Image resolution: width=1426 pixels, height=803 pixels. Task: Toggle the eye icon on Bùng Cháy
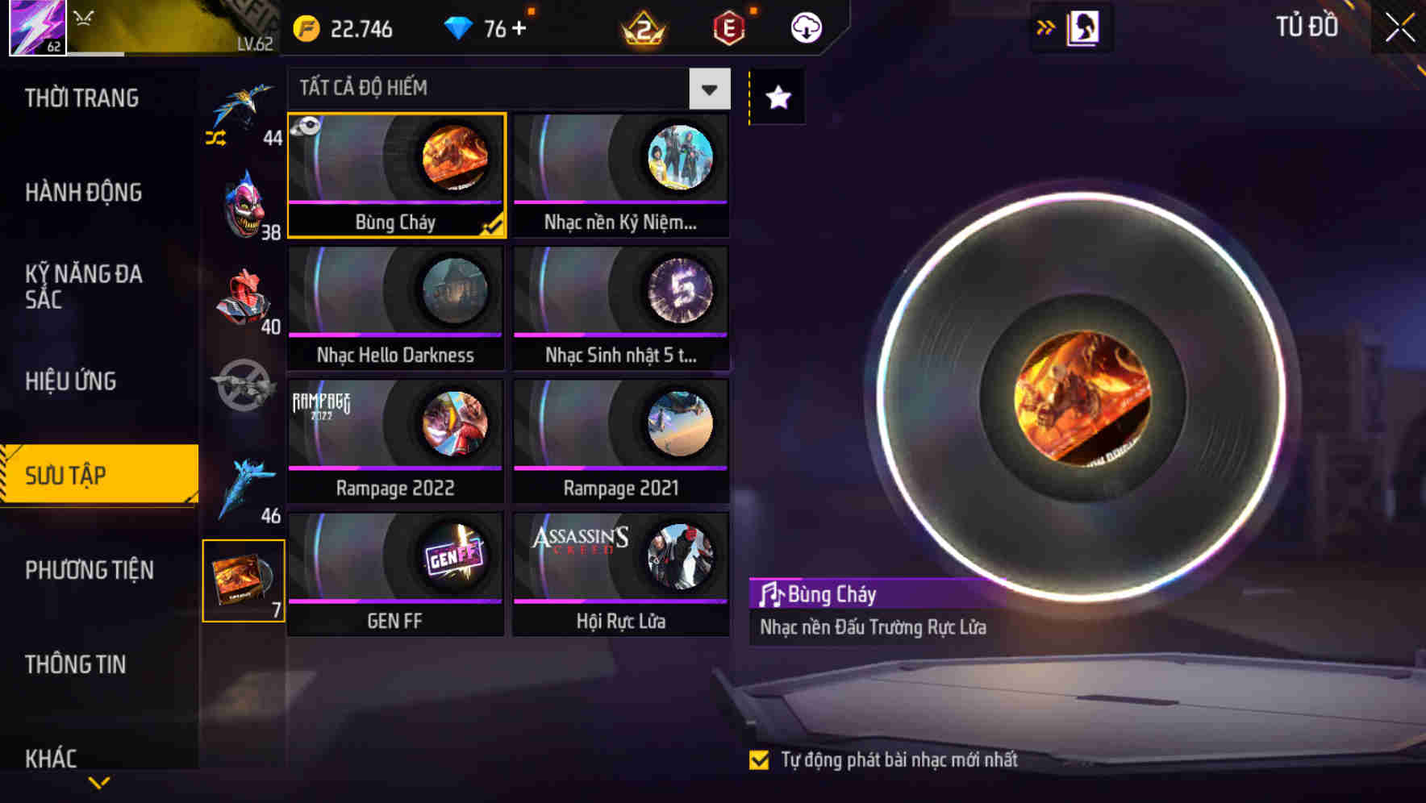tap(306, 126)
